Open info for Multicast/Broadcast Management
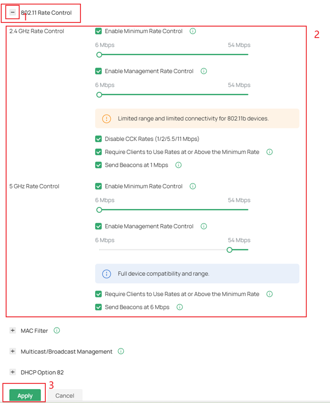The width and height of the screenshot is (330, 403). click(x=121, y=351)
